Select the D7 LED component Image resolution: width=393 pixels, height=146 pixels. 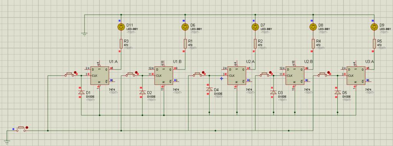[x=255, y=27]
